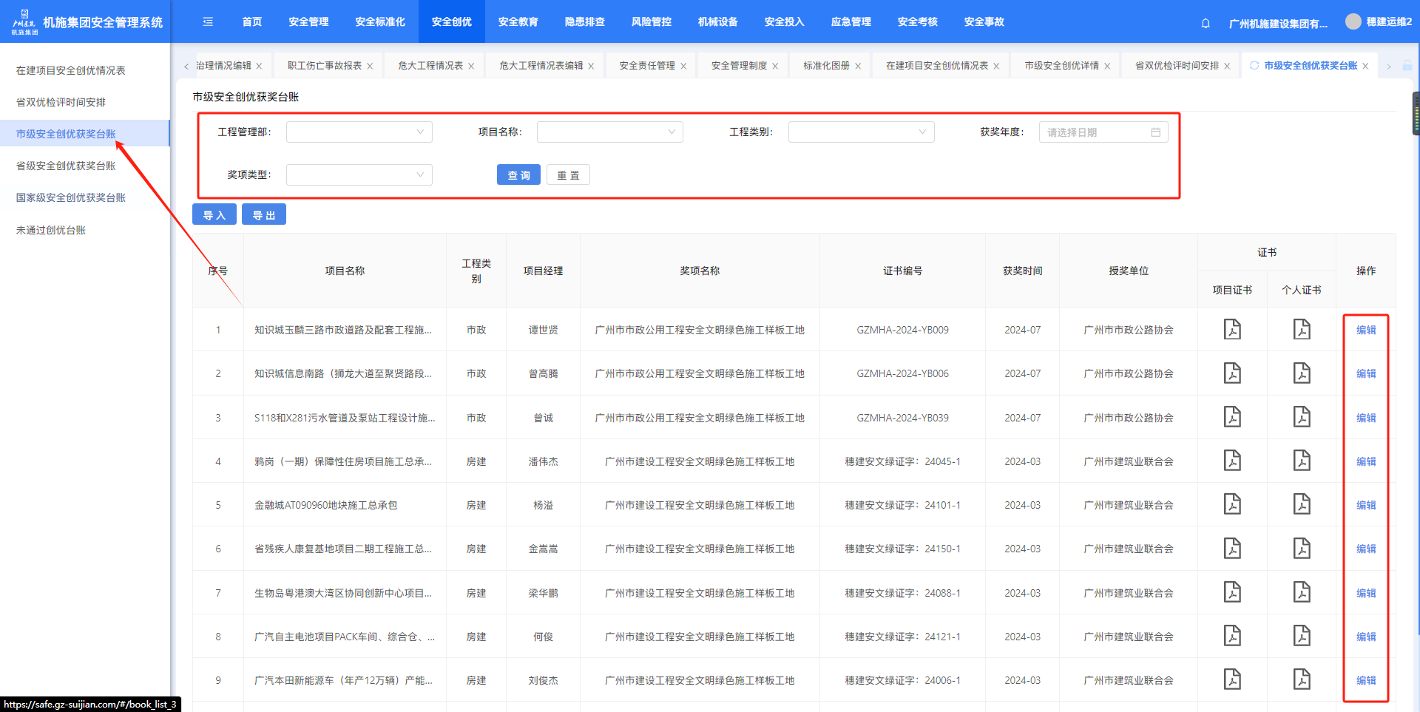
Task: Open personal certificate PDF for row 4
Action: coord(1302,461)
